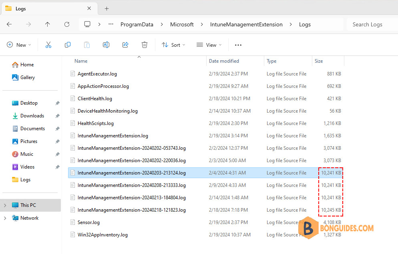Open Videos quick access folder
398x254 pixels.
(x=23, y=167)
